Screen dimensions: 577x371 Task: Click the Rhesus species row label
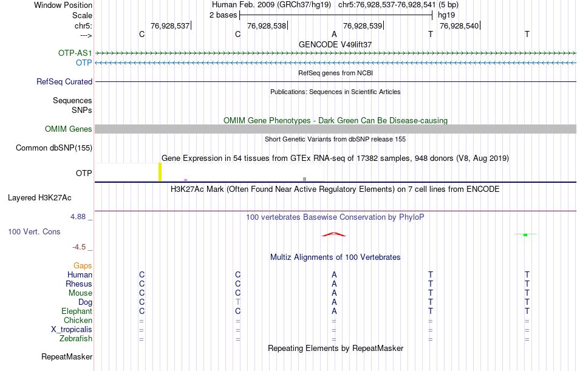click(79, 284)
